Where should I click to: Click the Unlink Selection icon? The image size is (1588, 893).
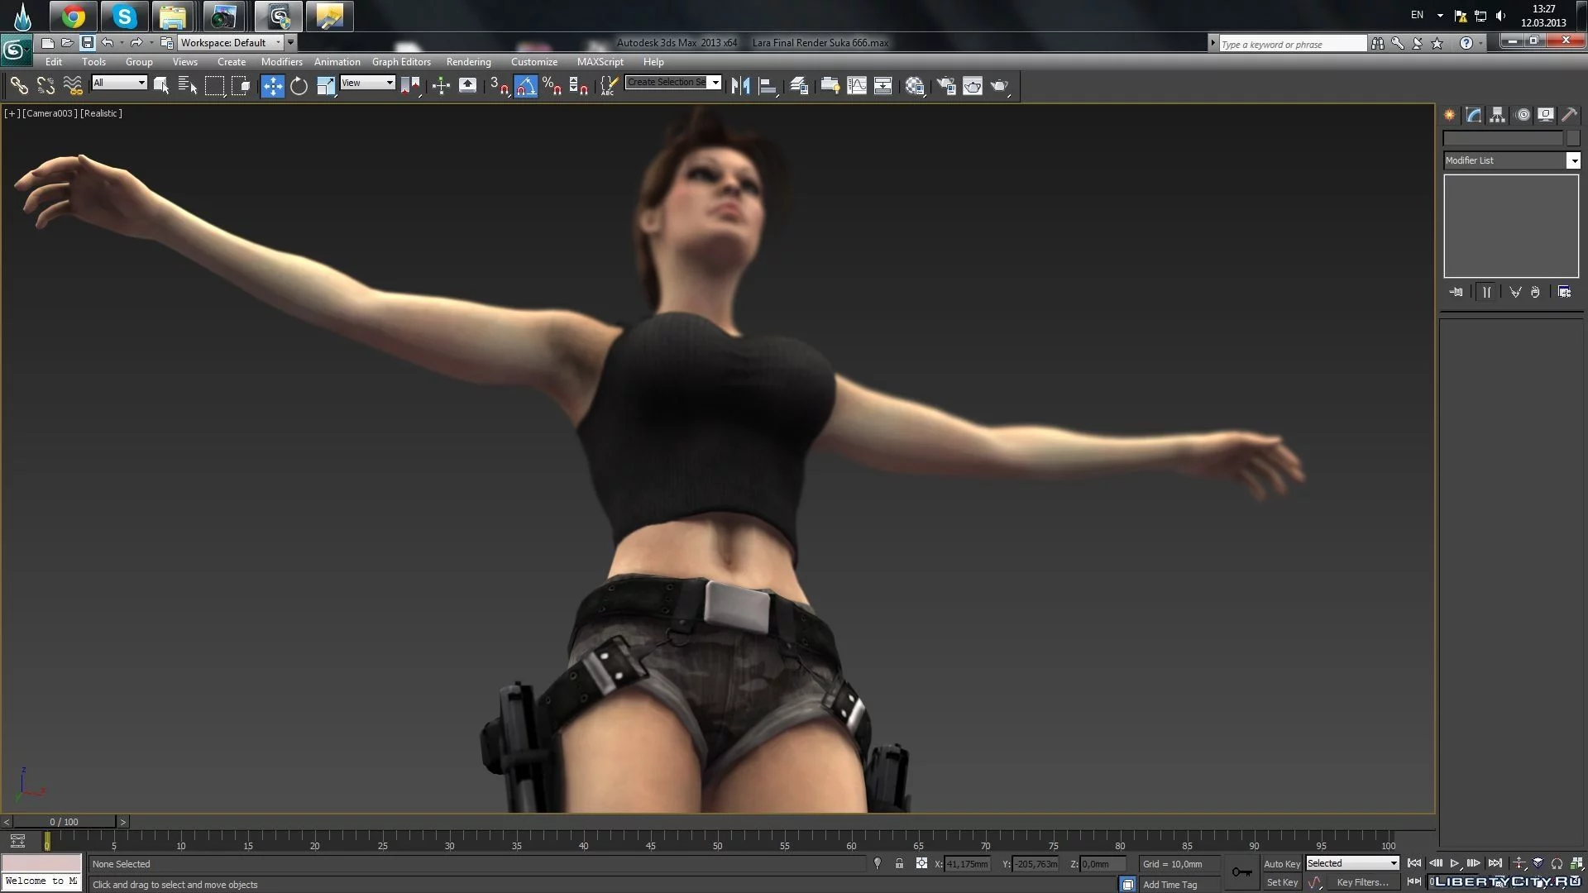click(x=45, y=85)
